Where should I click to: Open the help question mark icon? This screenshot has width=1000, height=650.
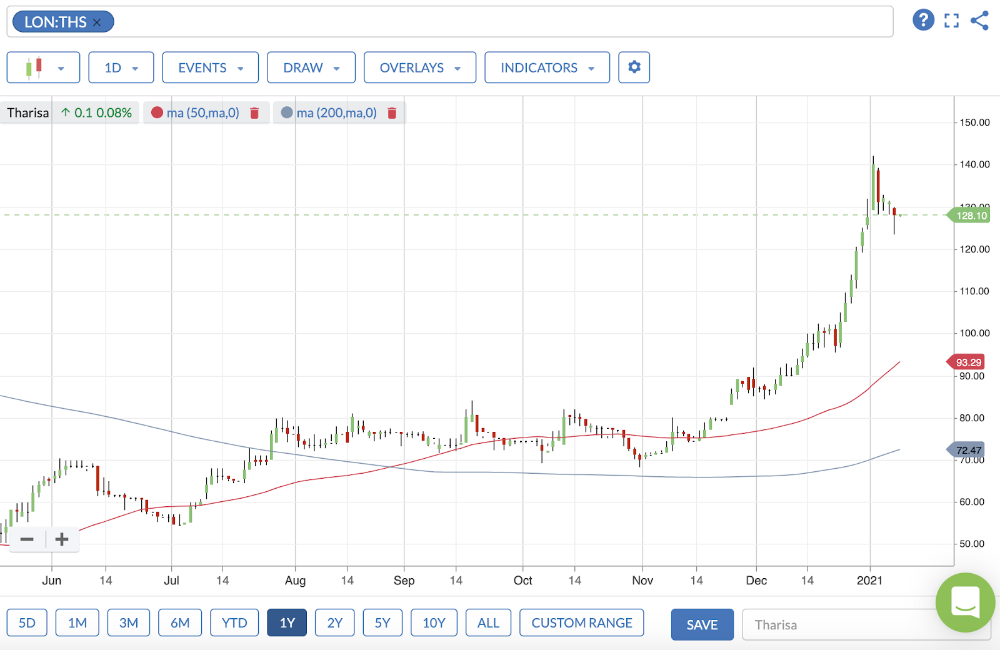(x=923, y=20)
